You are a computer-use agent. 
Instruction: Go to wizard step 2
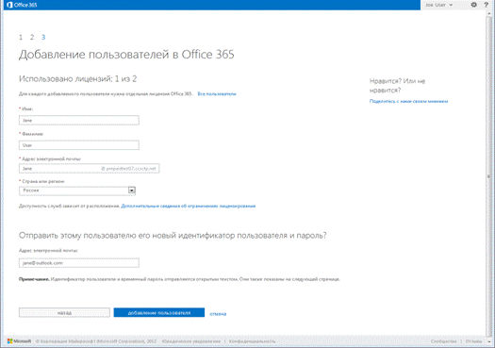tap(32, 38)
